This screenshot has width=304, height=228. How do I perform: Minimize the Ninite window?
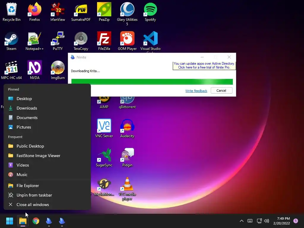click(202, 57)
